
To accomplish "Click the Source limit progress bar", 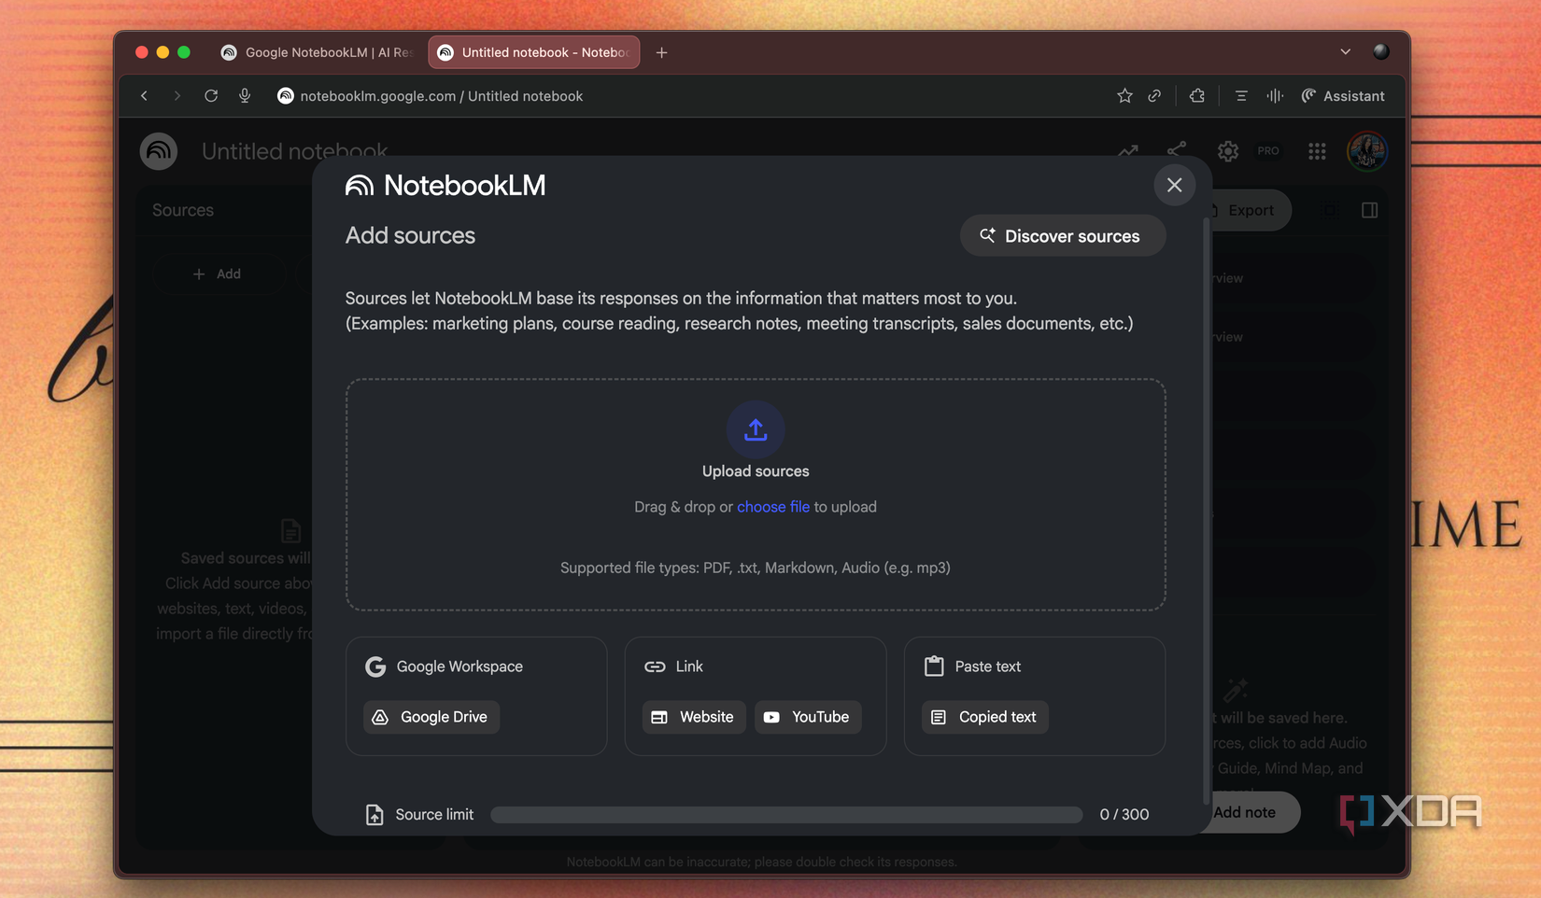I will (786, 814).
